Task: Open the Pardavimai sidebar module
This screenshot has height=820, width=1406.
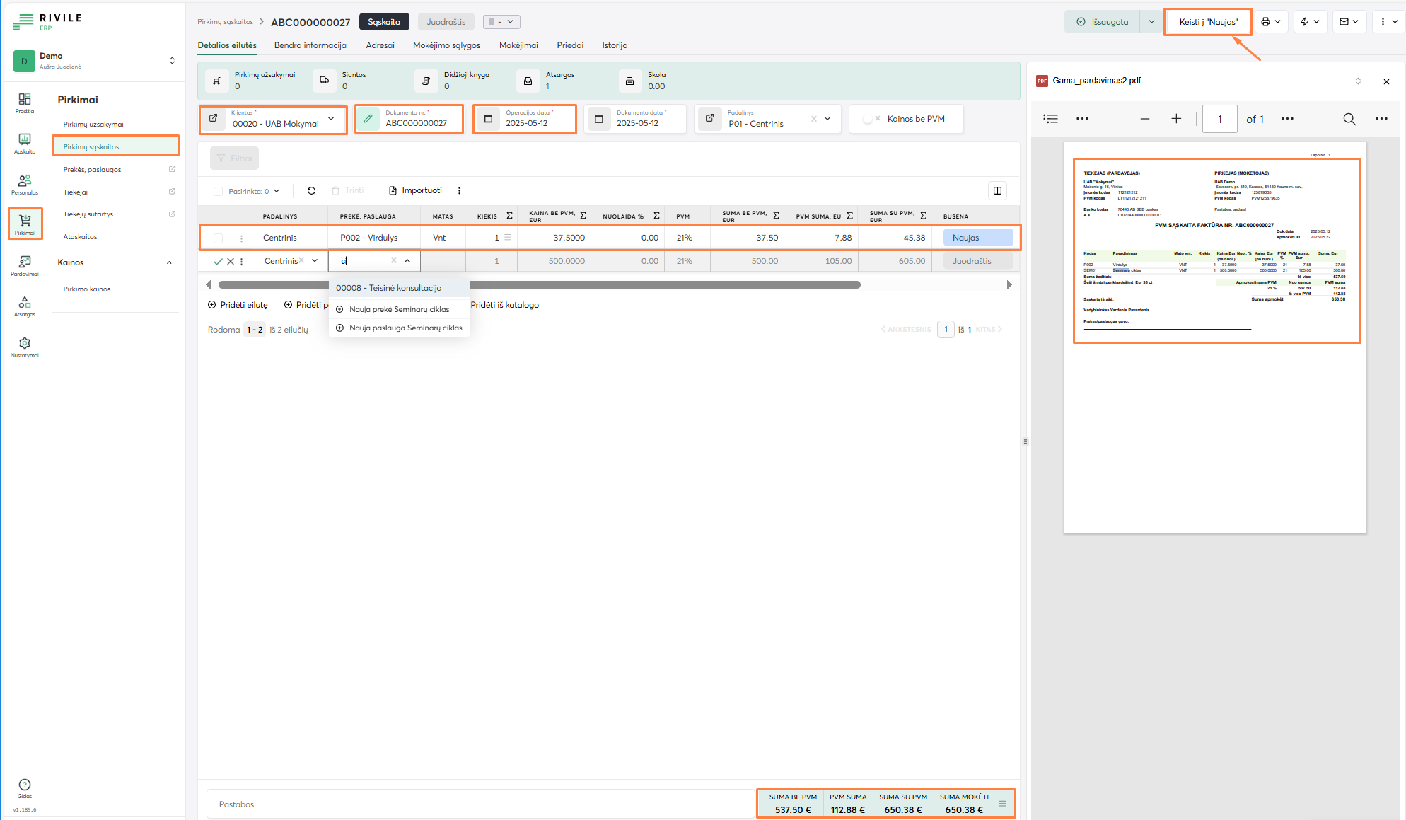Action: point(25,265)
